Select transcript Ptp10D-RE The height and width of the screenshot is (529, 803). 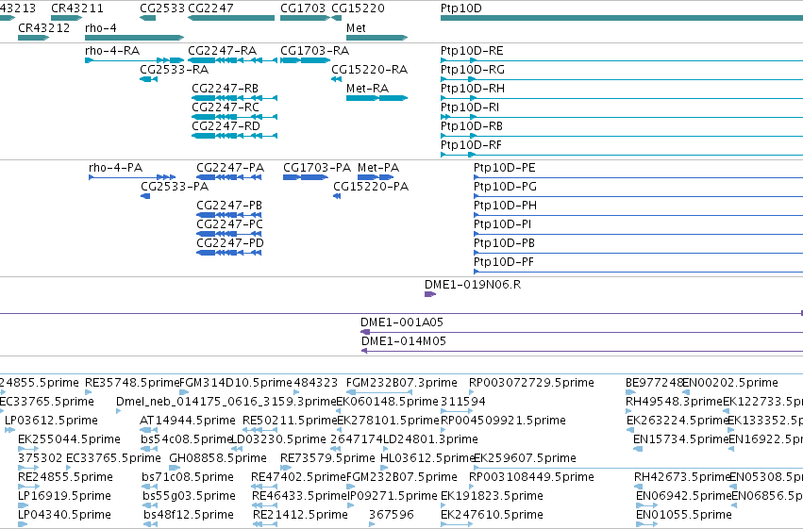coord(472,51)
